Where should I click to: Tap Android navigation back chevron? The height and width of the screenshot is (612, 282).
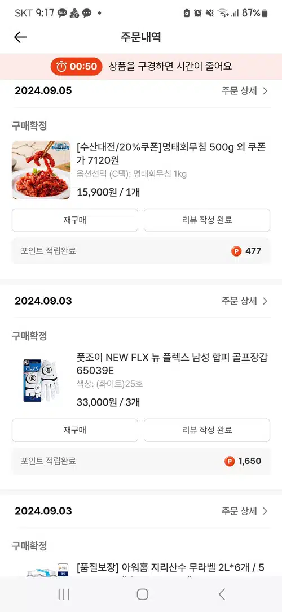[x=222, y=594]
